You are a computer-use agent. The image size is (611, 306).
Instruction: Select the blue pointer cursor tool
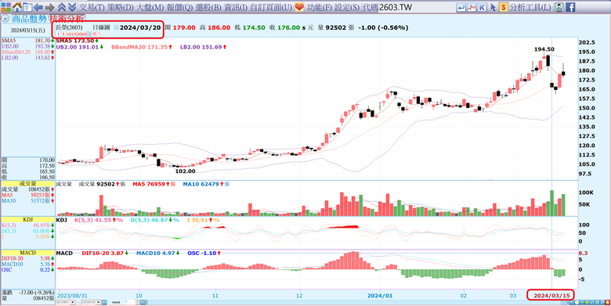493,7
